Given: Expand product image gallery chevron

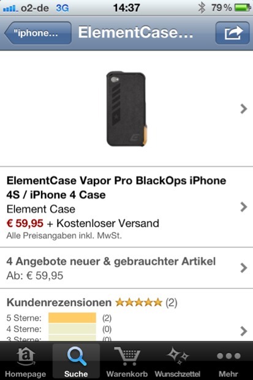Looking at the screenshot, I should (244, 109).
